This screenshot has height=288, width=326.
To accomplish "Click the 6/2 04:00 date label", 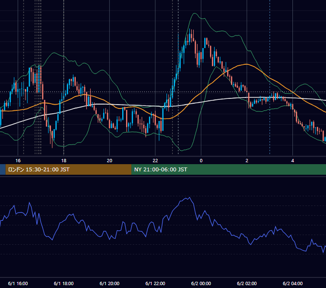I will click(x=292, y=283).
